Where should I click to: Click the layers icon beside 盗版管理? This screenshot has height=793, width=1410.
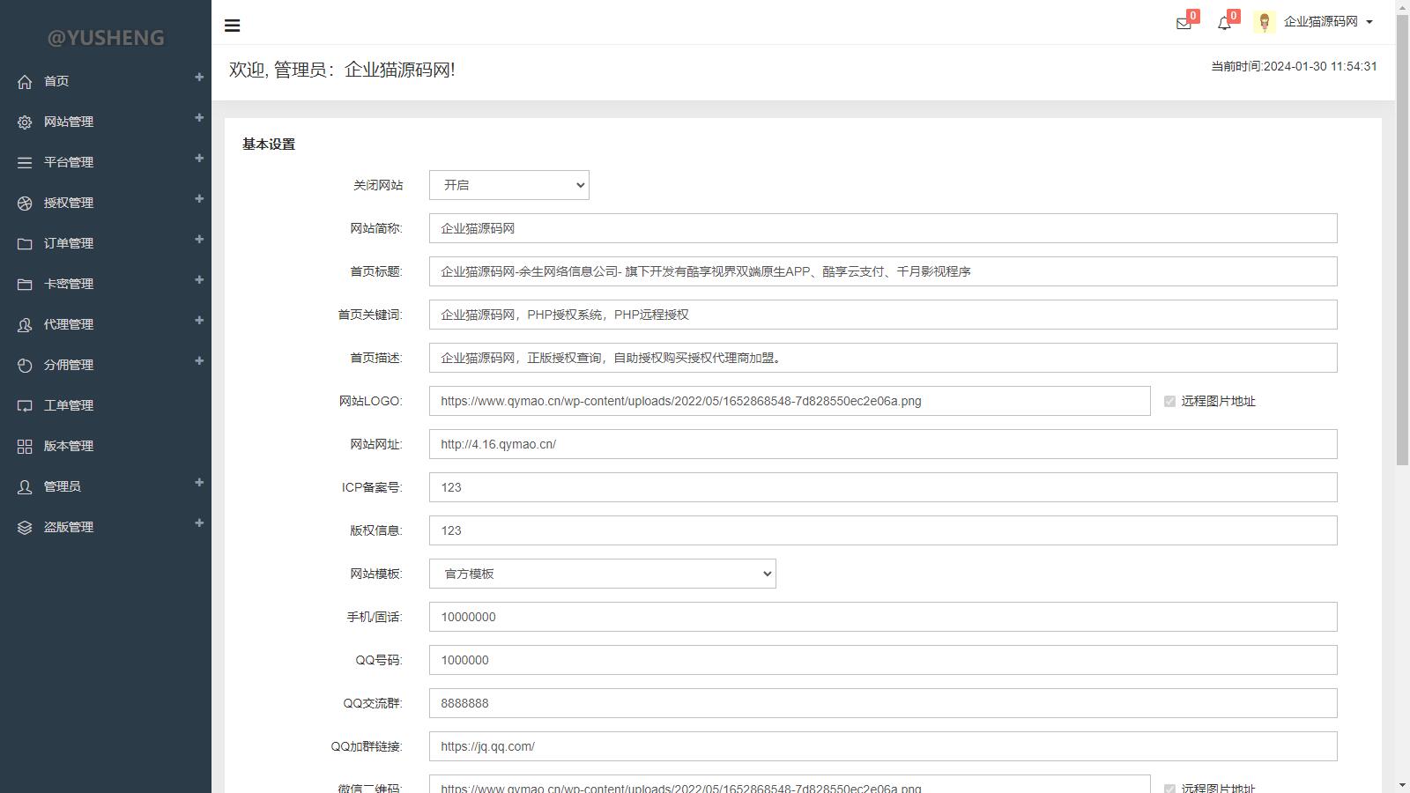(x=25, y=528)
